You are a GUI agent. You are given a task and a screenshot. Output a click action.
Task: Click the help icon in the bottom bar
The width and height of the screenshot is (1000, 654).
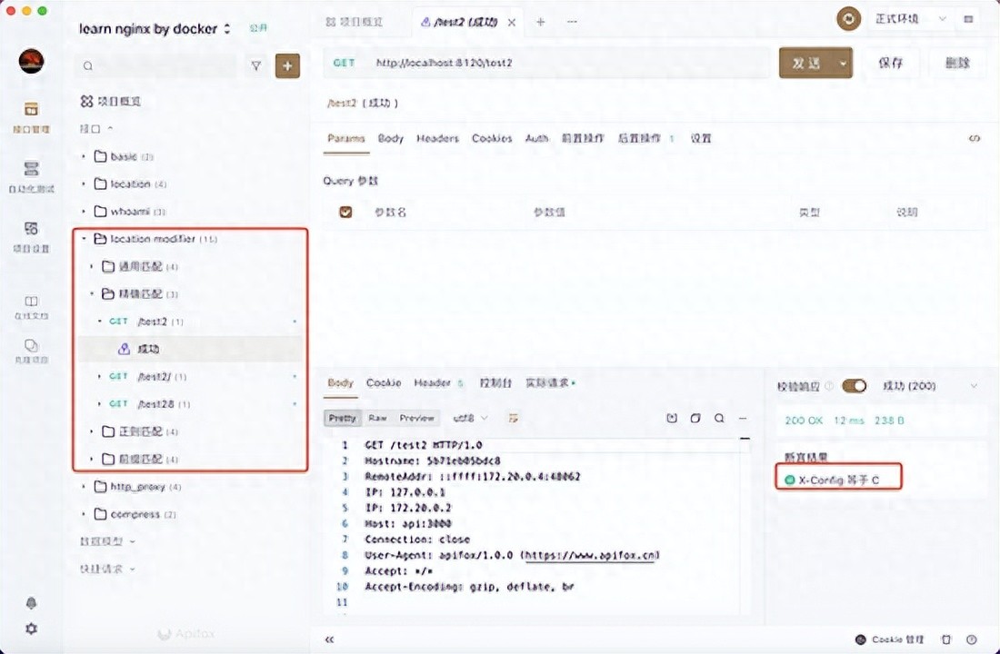pos(971,639)
